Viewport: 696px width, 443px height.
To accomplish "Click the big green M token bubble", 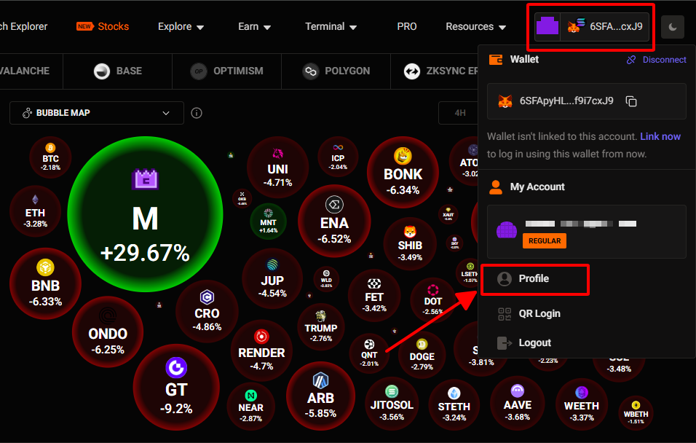I will click(145, 214).
